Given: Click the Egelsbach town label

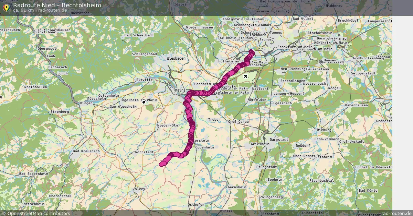Looking at the screenshot, I should [x=283, y=103].
